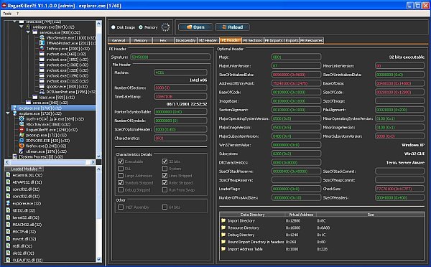Click the services.exe [900] process icon

pyautogui.click(x=35, y=32)
